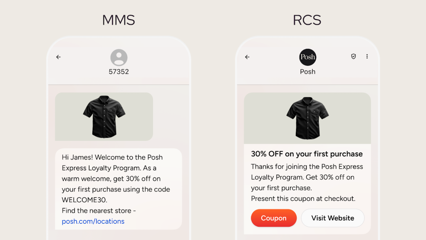
Task: Tap the 57352 short code number
Action: tap(119, 71)
